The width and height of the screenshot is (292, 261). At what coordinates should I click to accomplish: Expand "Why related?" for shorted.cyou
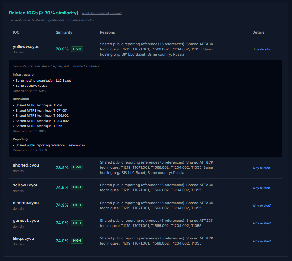262,168
